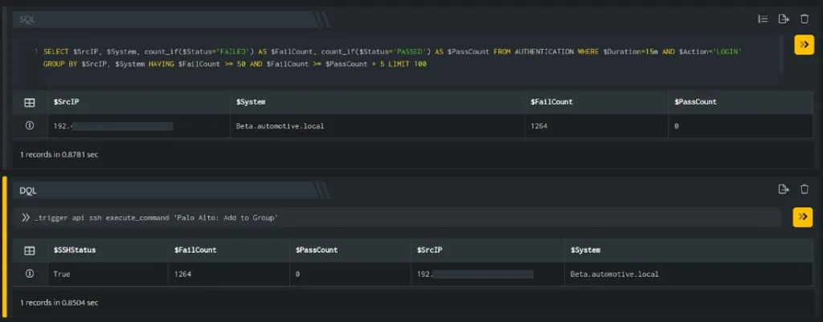The image size is (823, 322).
Task: Click the table grid icon in DQL results header
Action: click(x=30, y=251)
